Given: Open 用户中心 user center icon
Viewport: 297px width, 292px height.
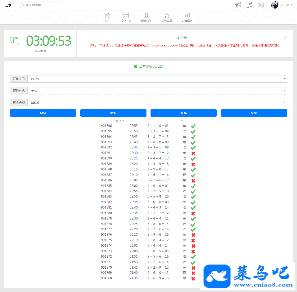Looking at the screenshot, I should pyautogui.click(x=126, y=16).
